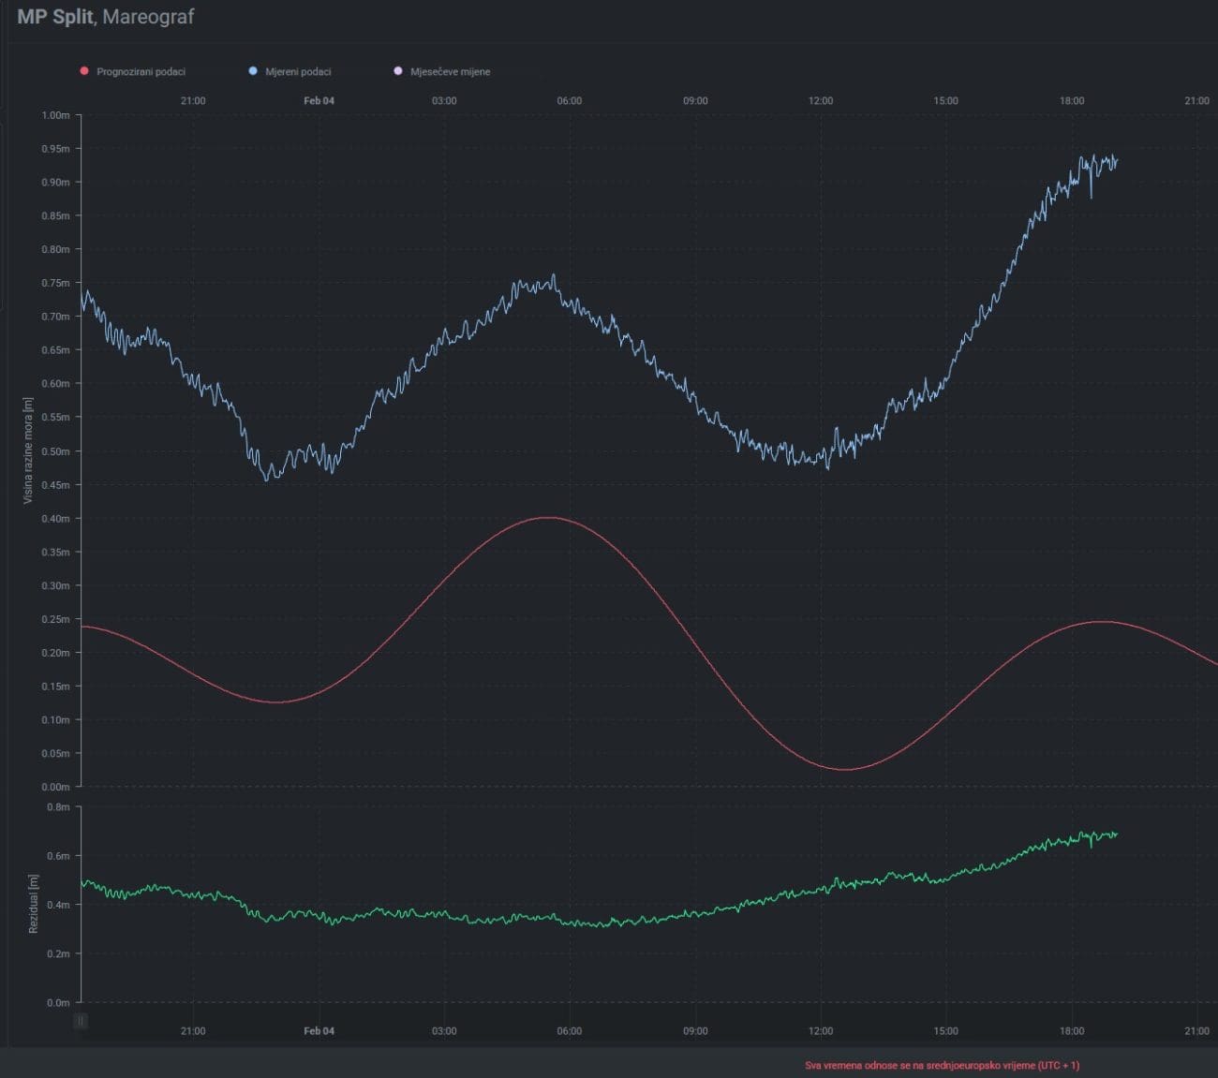Click the blue Mjereni podaci legend dot
This screenshot has width=1218, height=1078.
(x=253, y=71)
